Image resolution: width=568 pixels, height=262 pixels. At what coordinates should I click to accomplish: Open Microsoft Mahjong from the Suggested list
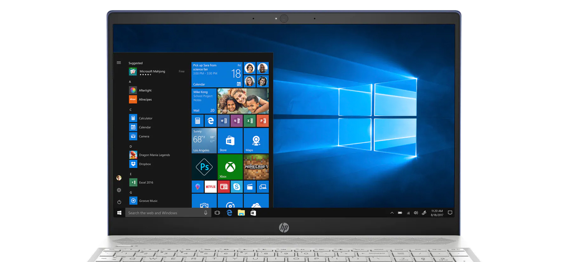[x=157, y=72]
